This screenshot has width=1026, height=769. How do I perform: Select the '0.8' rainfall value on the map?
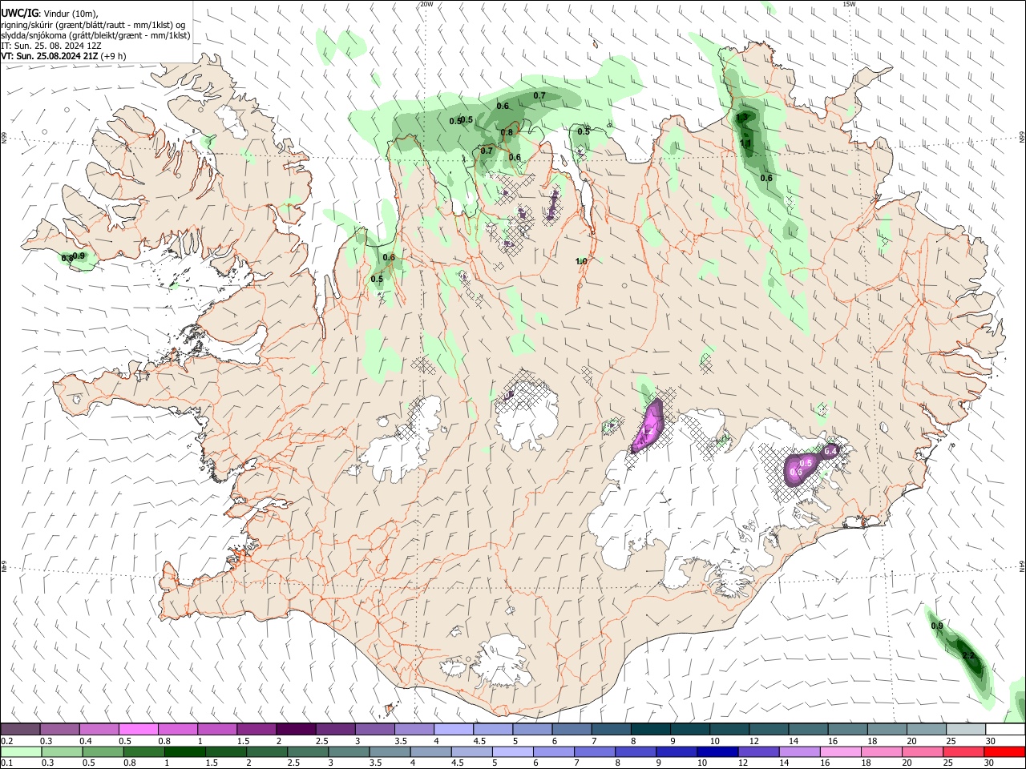(507, 133)
